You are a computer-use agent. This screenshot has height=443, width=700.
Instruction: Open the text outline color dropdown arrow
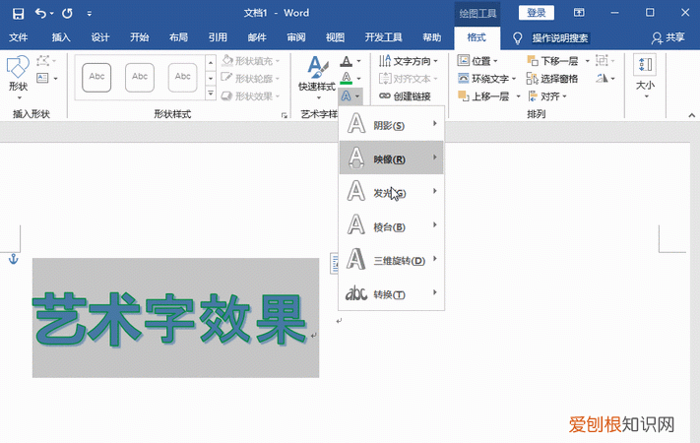pos(359,79)
